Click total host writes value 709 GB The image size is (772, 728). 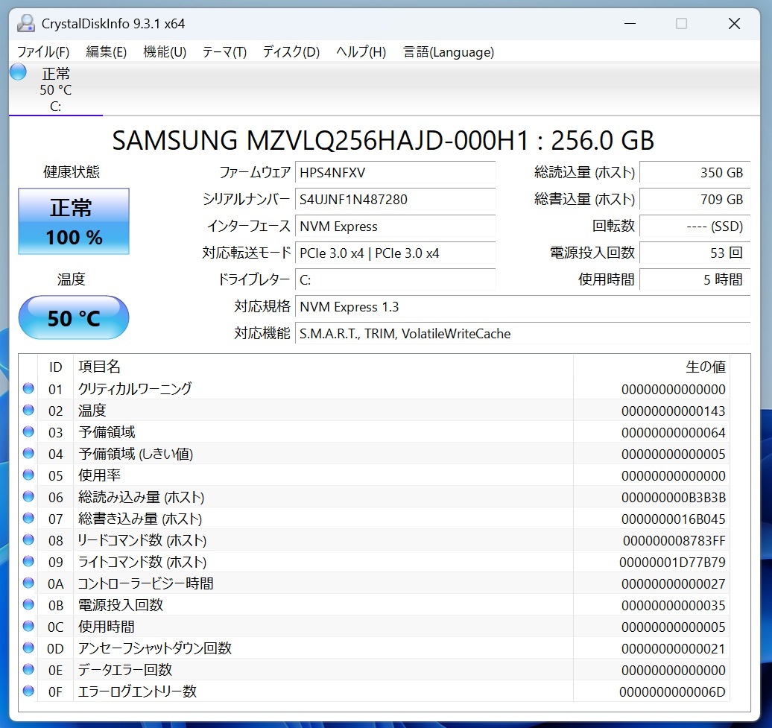695,200
